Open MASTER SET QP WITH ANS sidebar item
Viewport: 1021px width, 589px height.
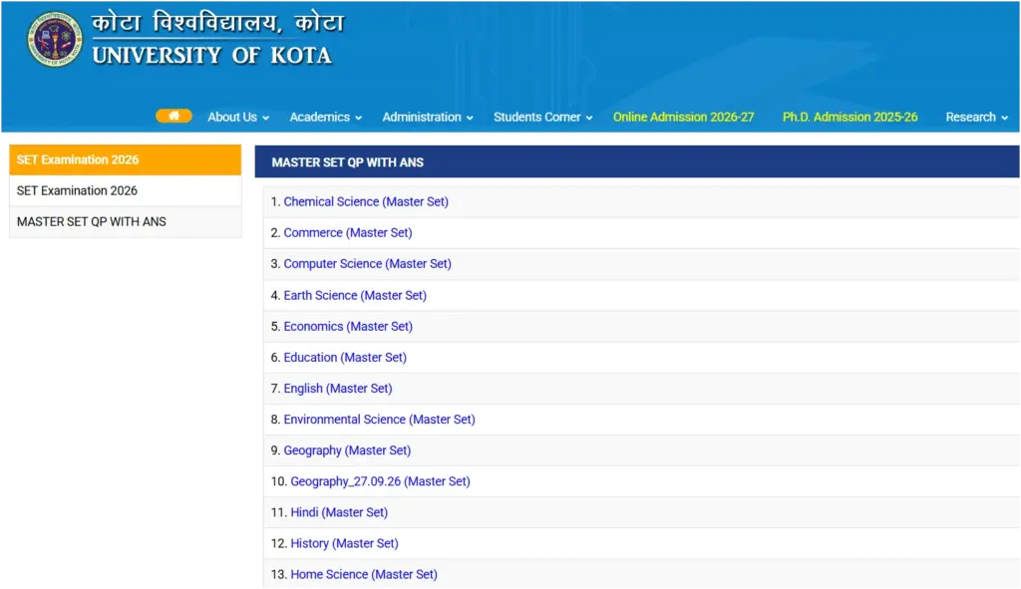click(x=125, y=222)
